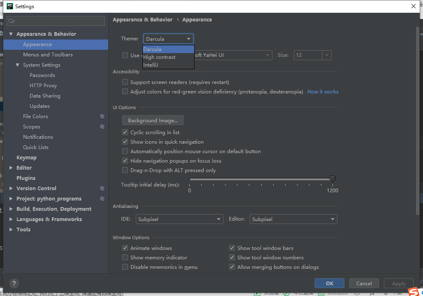Click project-level icon next to Scopes
The height and width of the screenshot is (296, 423).
102,126
